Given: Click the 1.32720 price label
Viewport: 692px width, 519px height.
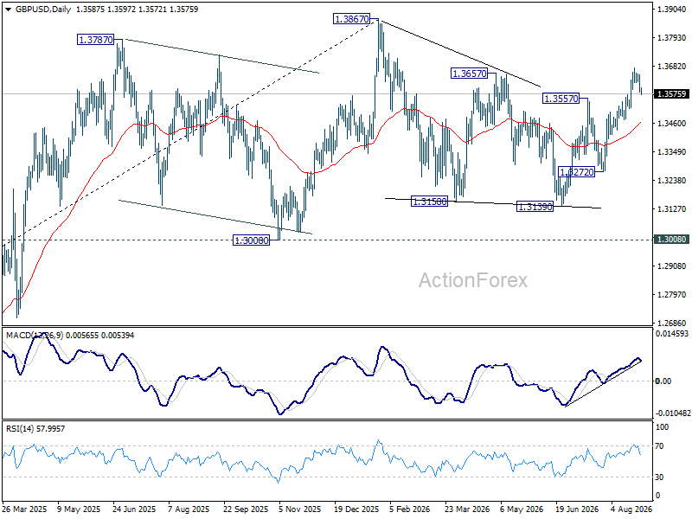Looking at the screenshot, I should click(576, 172).
